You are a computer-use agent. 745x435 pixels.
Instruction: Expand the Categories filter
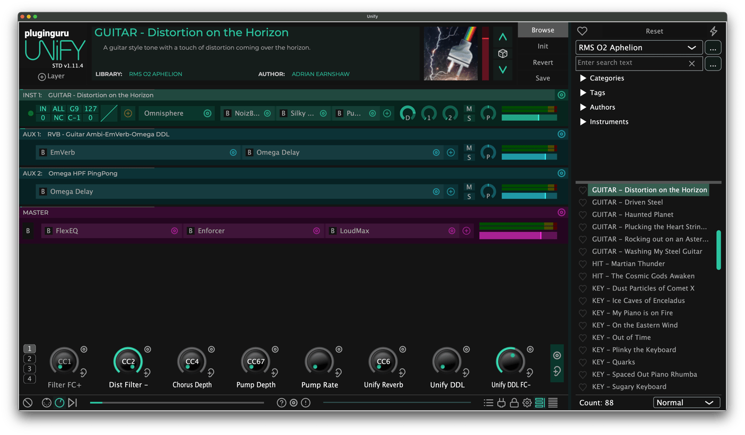(x=583, y=78)
